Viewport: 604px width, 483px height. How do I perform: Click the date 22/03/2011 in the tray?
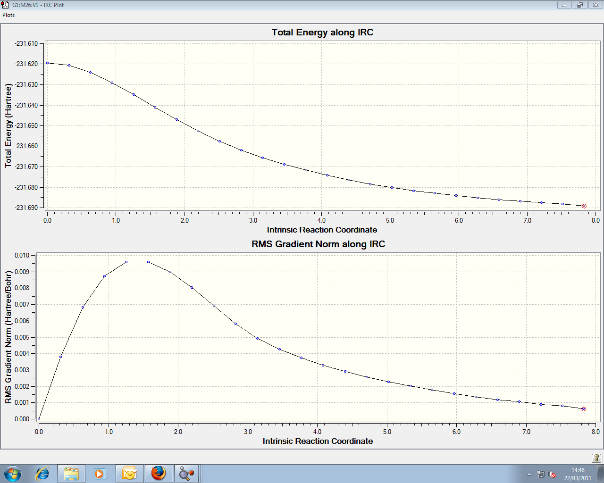(578, 478)
